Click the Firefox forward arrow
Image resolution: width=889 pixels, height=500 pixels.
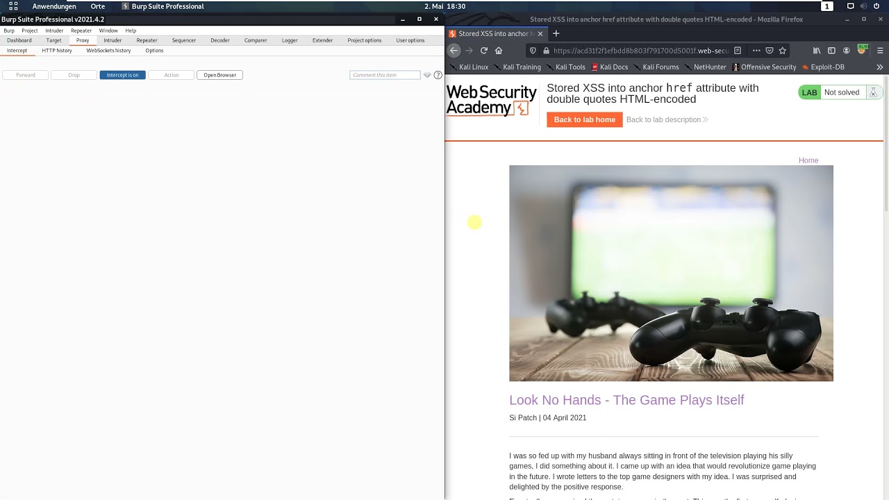tap(469, 50)
